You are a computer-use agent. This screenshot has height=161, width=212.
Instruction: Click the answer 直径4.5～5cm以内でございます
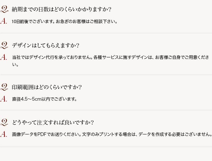(44, 99)
